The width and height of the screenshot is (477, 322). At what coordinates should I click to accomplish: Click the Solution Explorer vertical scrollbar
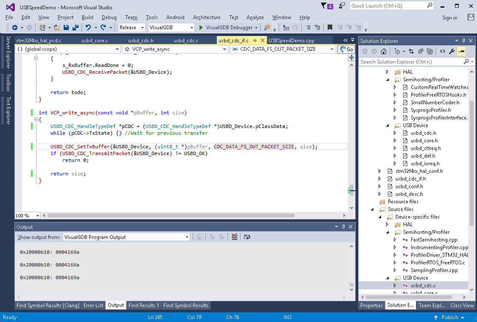471,164
